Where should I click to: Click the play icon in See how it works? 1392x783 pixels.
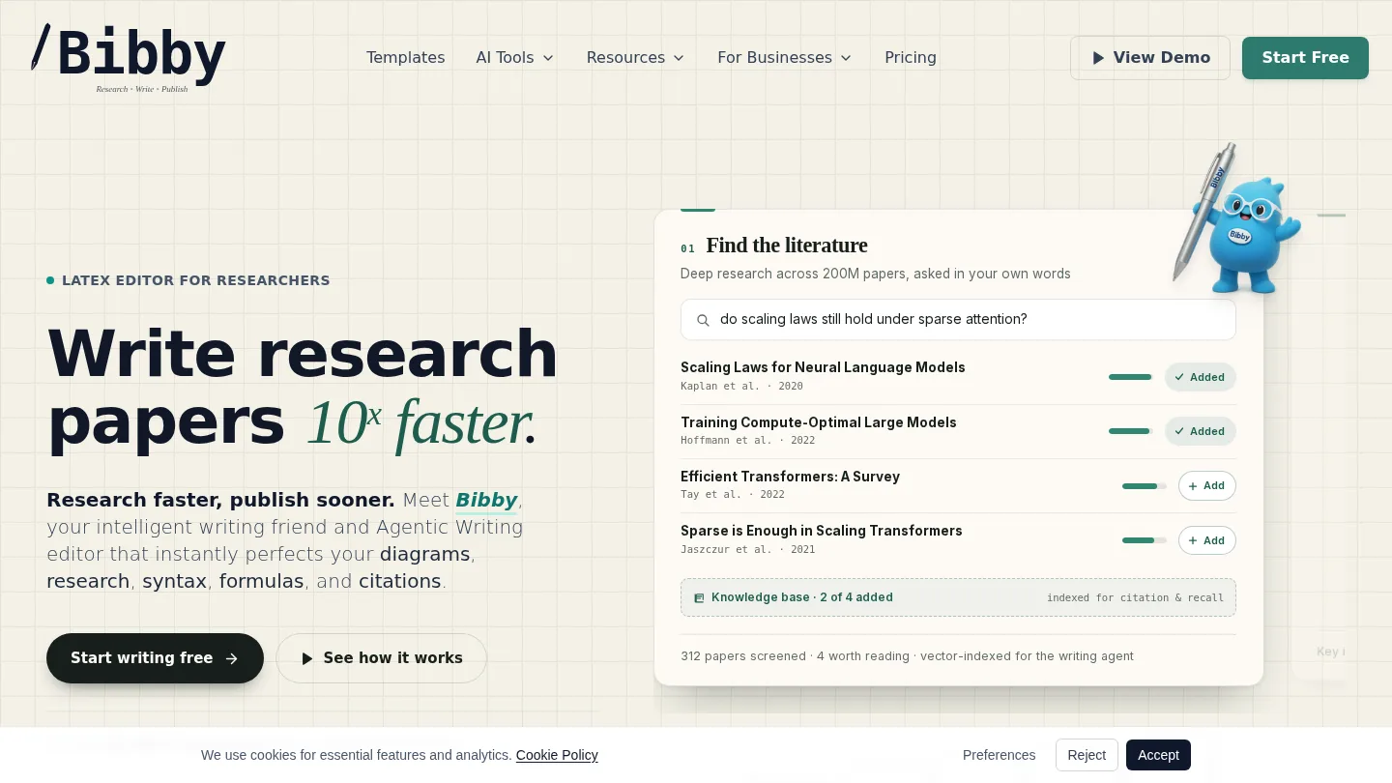(307, 658)
